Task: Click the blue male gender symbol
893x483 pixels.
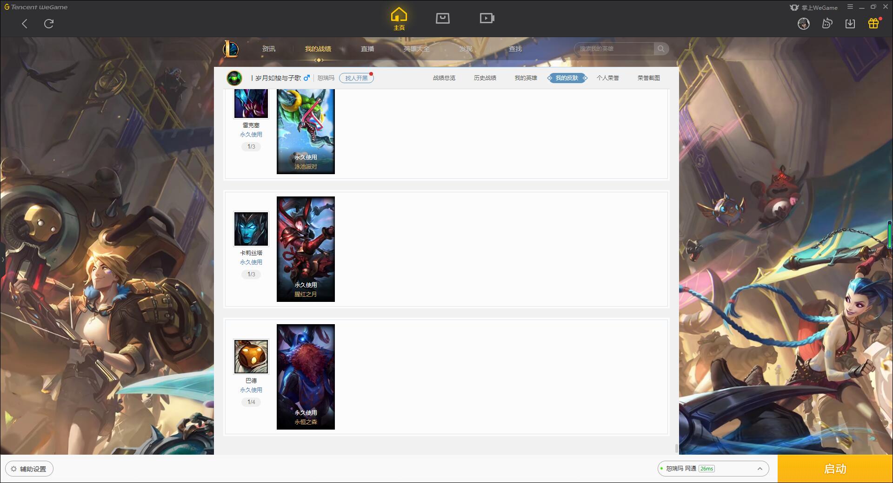Action: pyautogui.click(x=307, y=78)
